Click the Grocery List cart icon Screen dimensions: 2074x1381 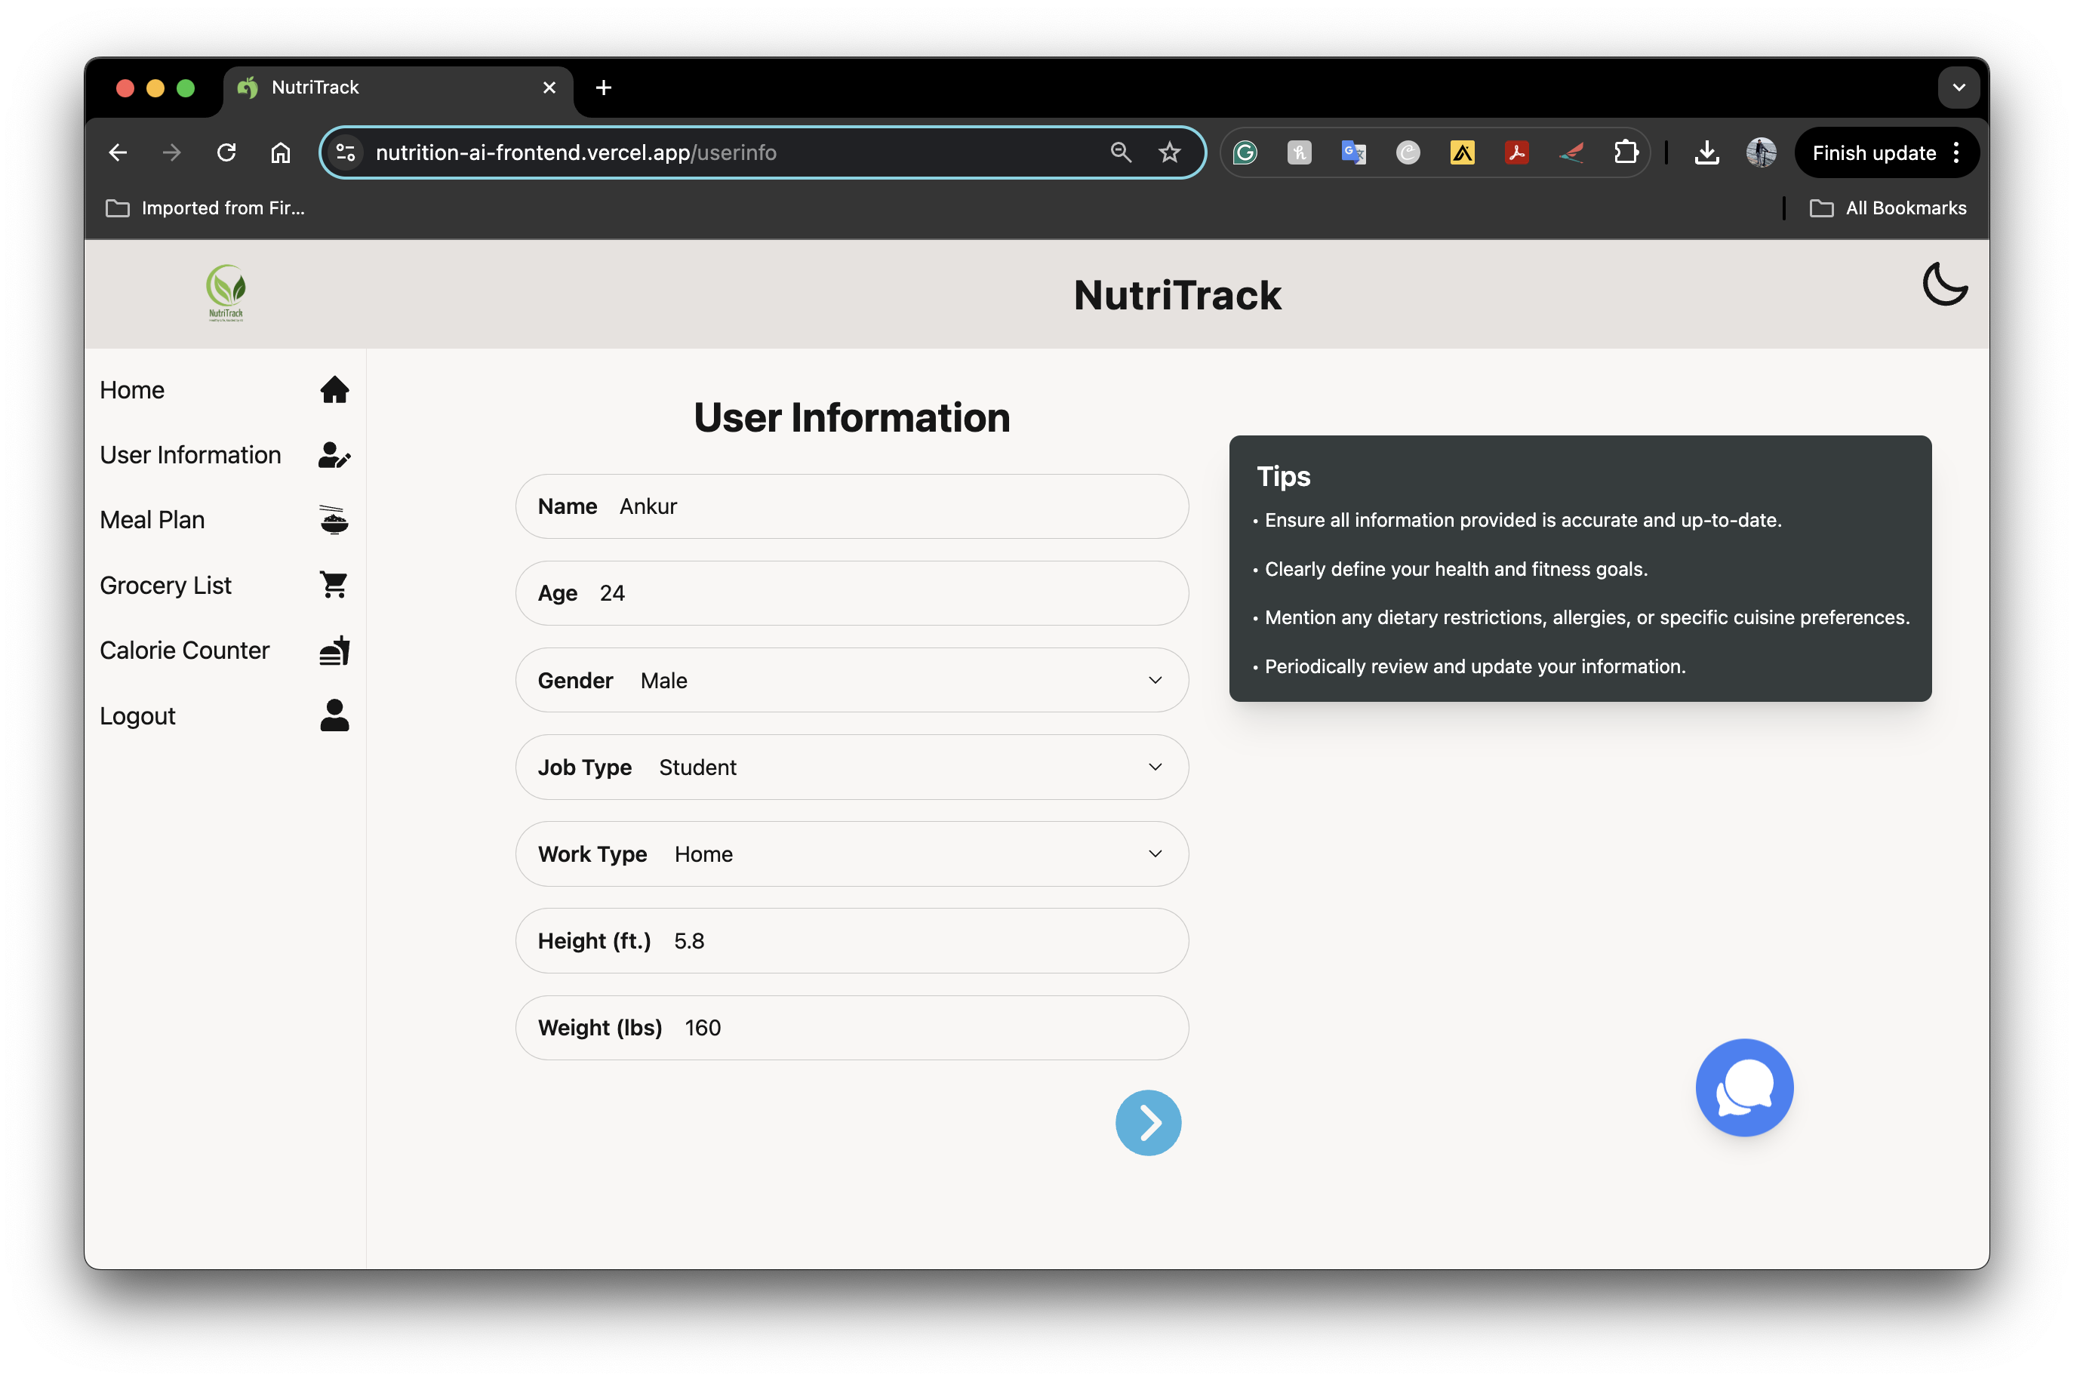click(334, 585)
